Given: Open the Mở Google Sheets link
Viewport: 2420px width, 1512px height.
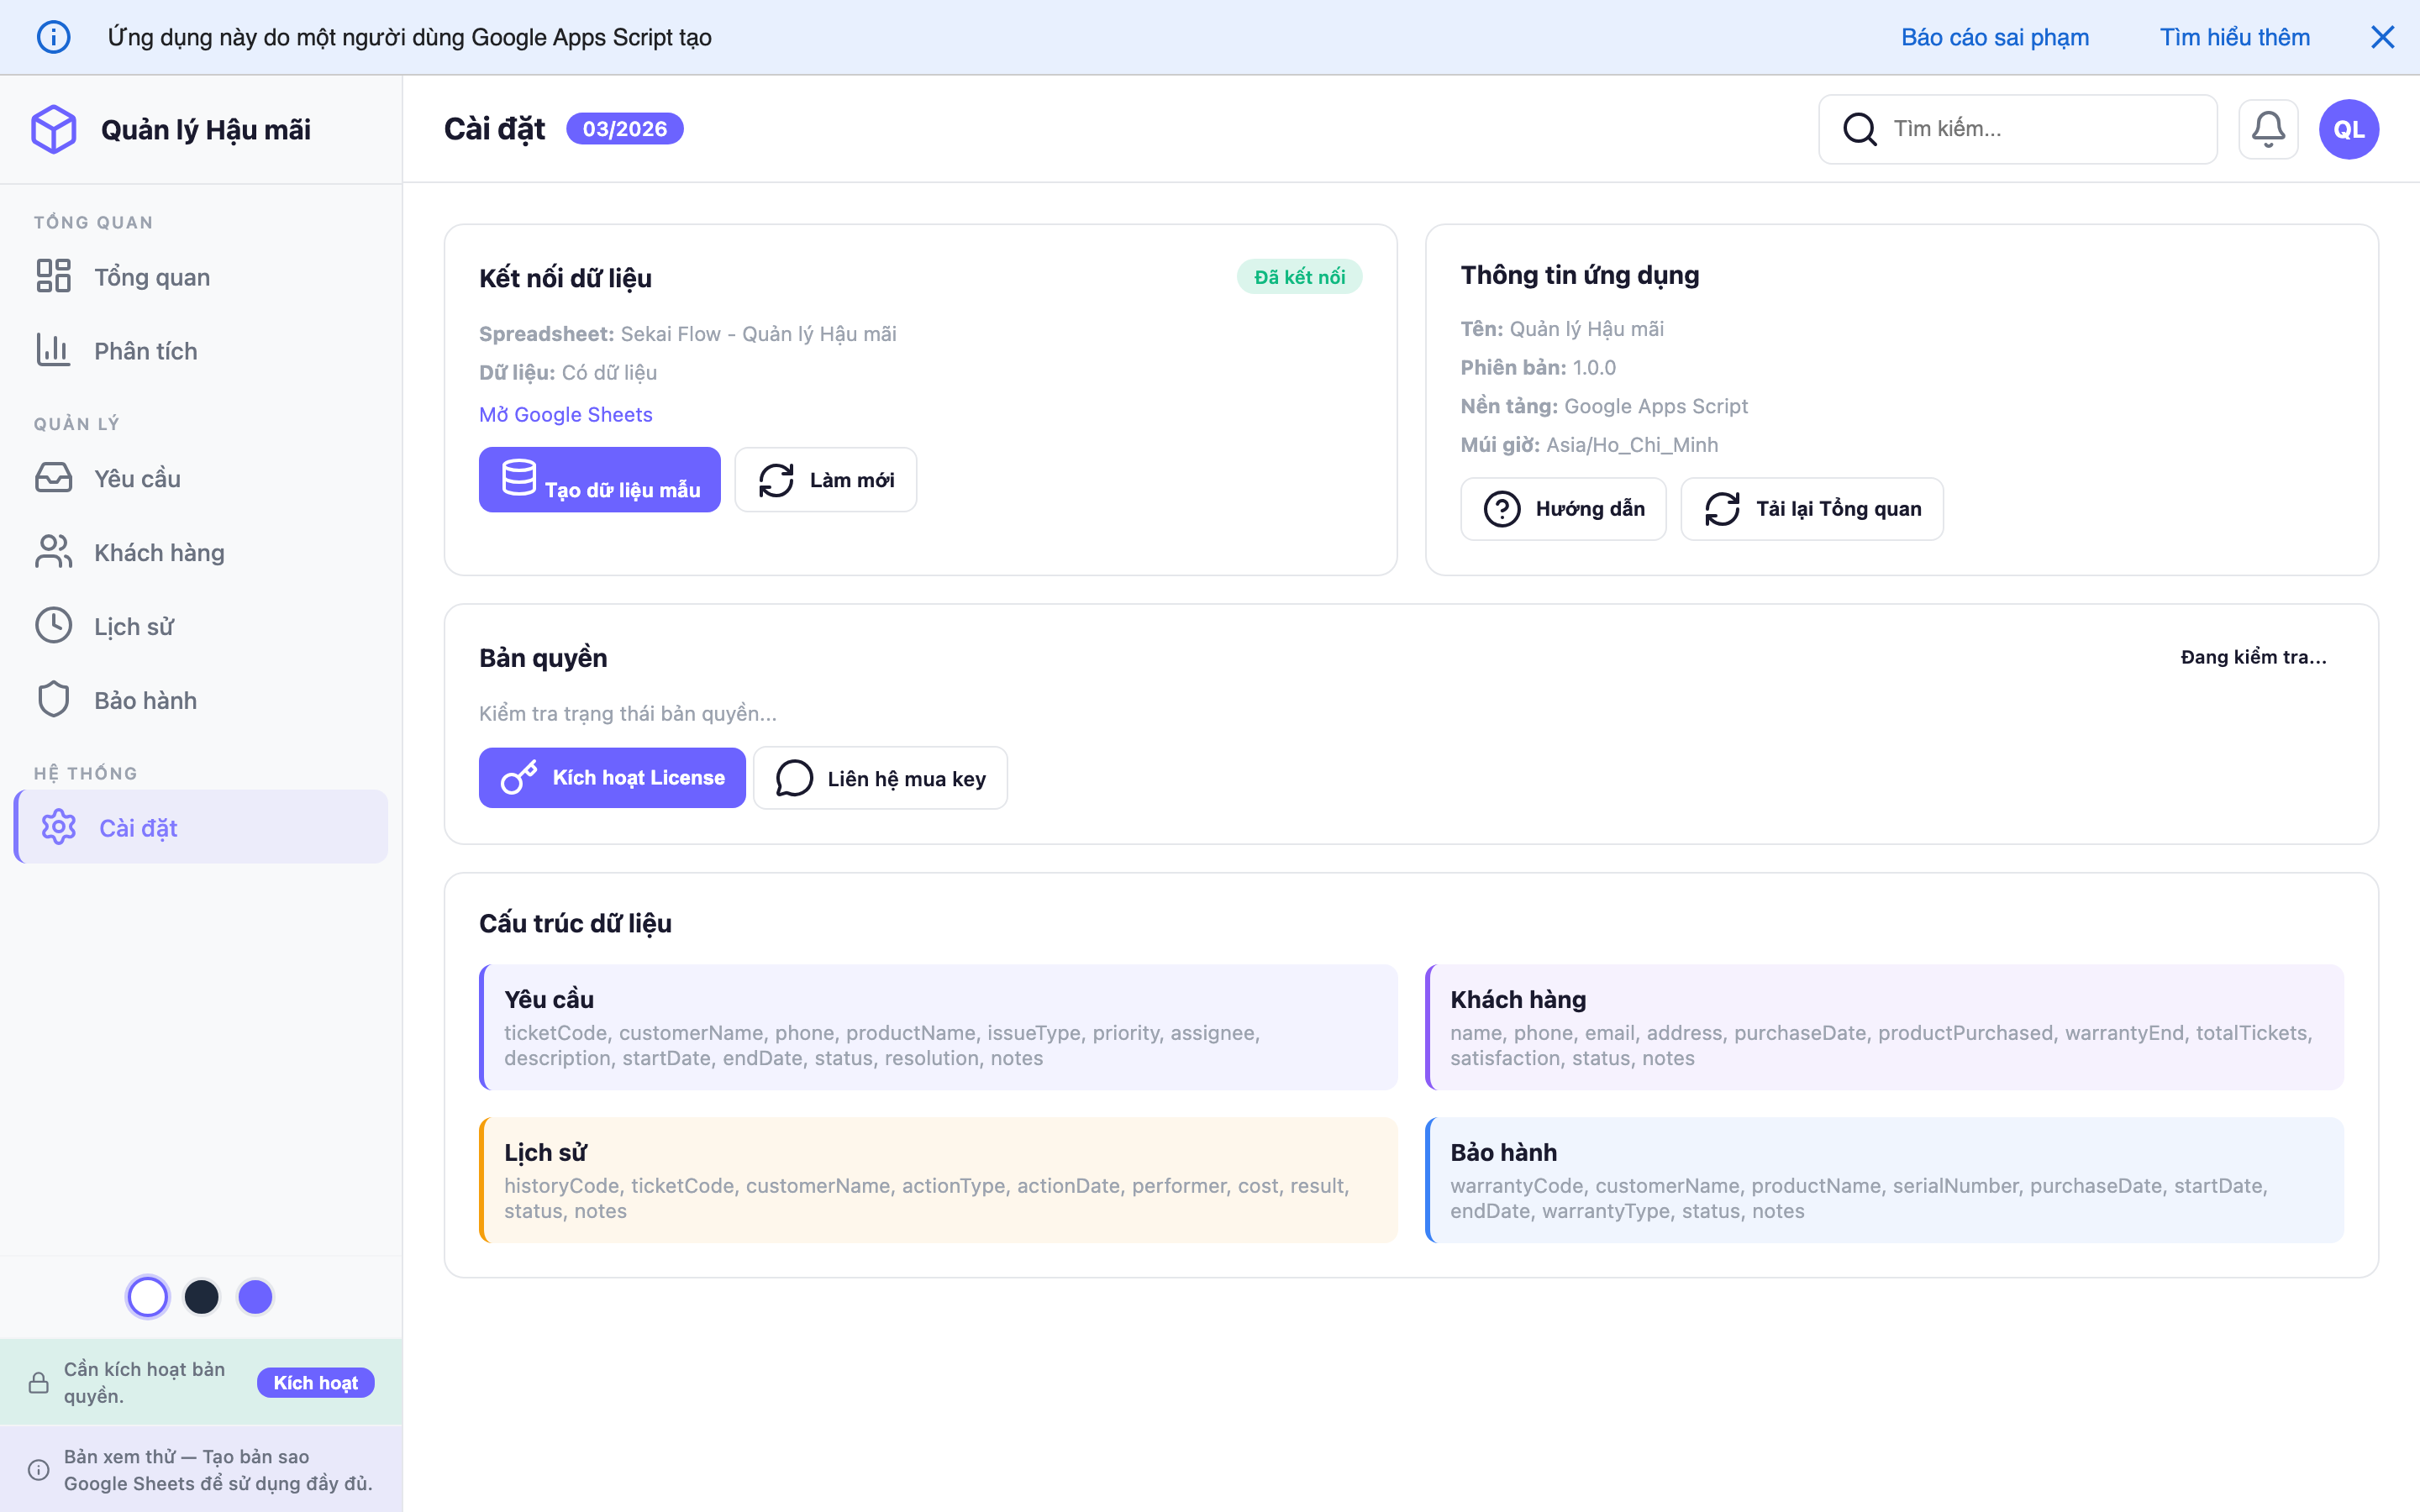Looking at the screenshot, I should click(565, 415).
